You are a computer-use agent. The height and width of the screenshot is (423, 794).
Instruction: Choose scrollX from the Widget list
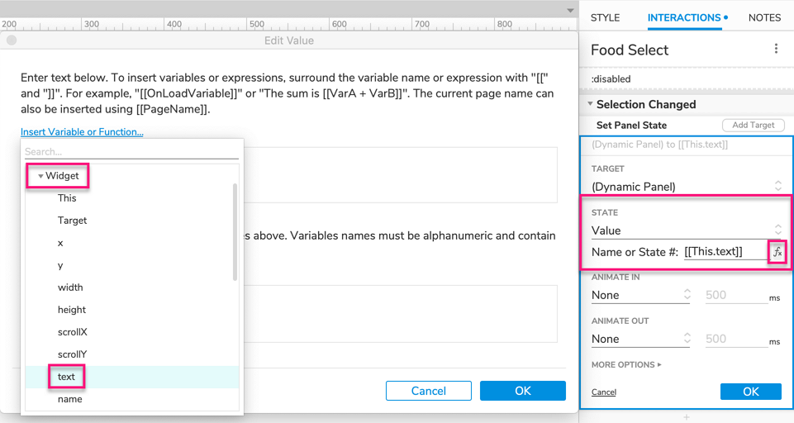[x=72, y=332]
